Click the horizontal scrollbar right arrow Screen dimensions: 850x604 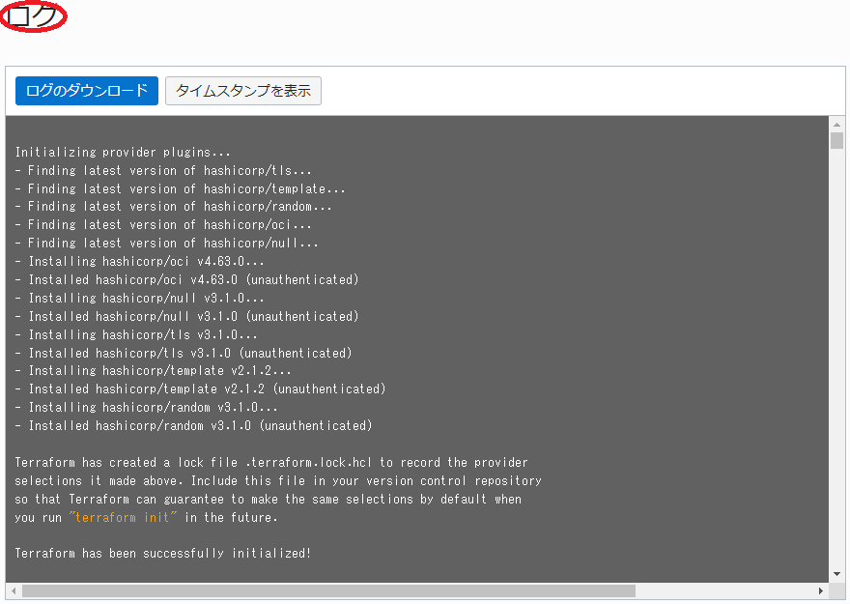[x=822, y=590]
